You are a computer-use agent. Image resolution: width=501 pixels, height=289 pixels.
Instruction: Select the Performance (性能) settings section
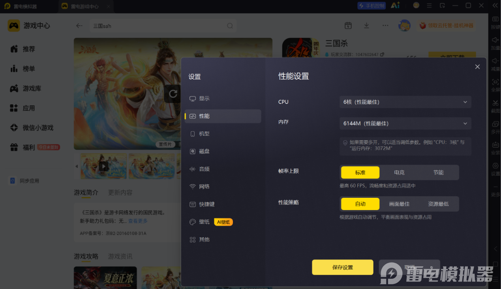point(223,116)
